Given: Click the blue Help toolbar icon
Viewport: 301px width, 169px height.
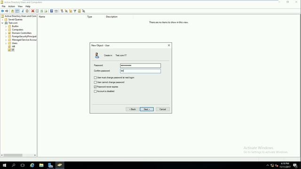Looking at the screenshot, I should coord(51,11).
